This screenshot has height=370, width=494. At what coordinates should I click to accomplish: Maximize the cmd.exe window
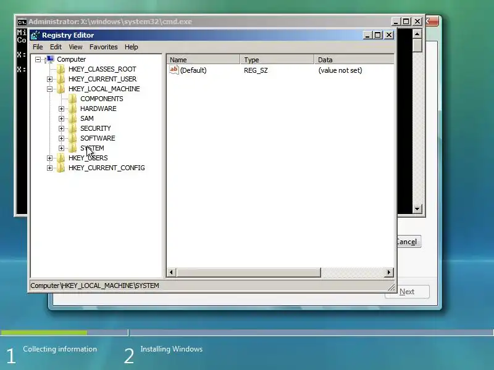[406, 22]
